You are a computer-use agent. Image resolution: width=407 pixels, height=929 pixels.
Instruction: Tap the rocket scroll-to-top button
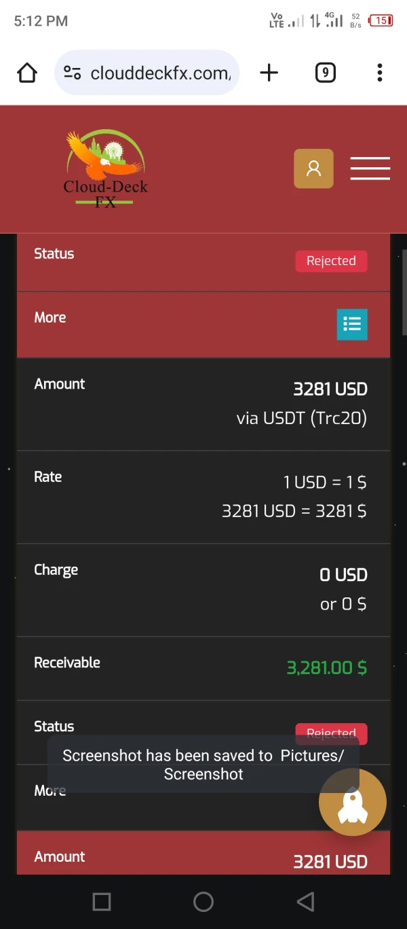point(353,803)
